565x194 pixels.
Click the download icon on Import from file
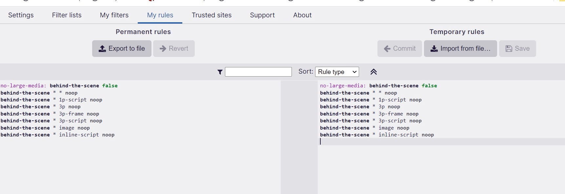click(x=434, y=49)
